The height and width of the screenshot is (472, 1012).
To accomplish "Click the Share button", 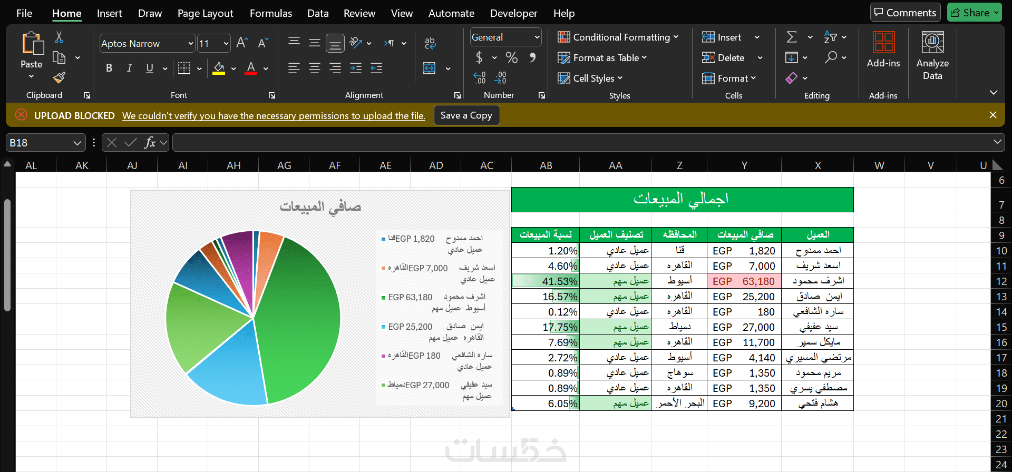I will tap(974, 13).
